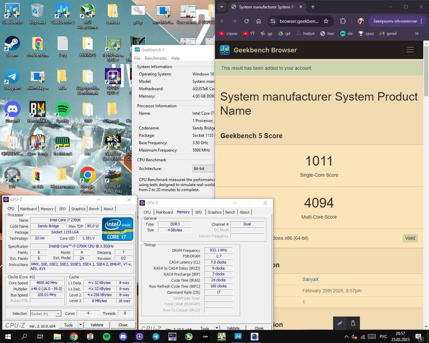Open the Steam desktop shortcut

(12, 46)
